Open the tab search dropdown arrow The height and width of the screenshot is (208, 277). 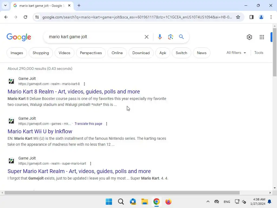(5, 5)
